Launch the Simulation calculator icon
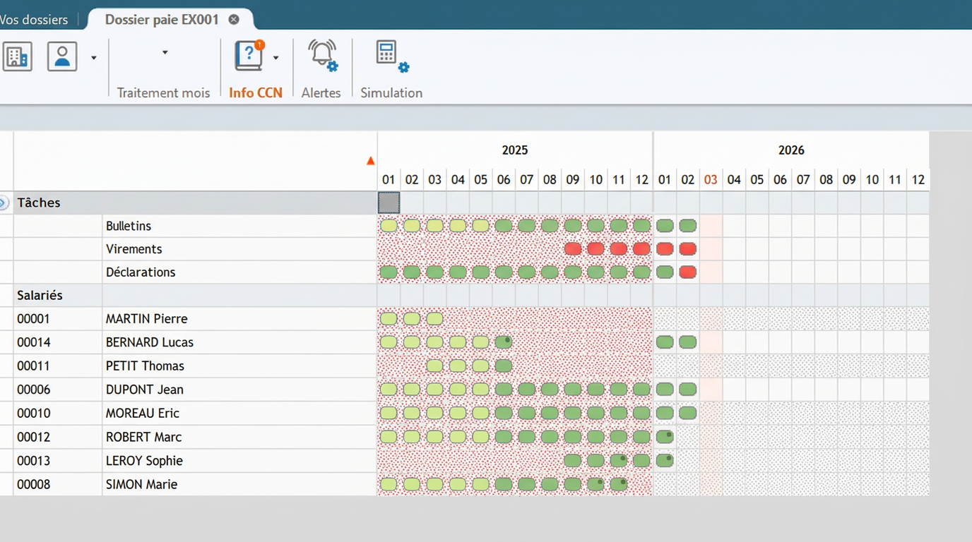 point(392,56)
